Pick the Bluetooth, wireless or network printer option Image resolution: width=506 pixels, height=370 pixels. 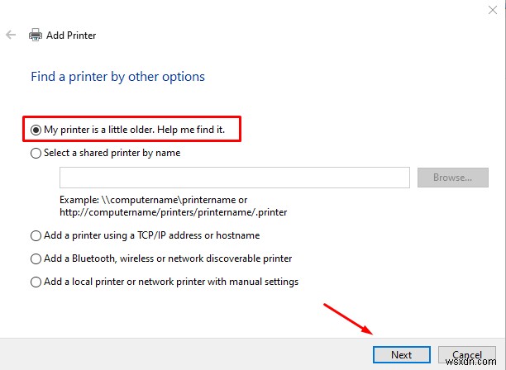[x=36, y=259]
